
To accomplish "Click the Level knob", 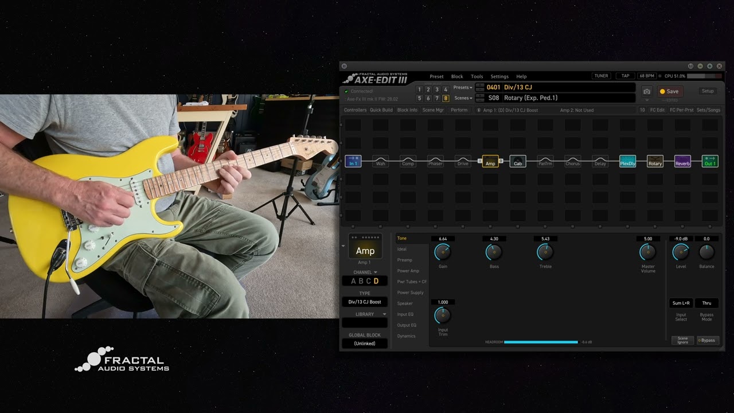I will coord(681,251).
